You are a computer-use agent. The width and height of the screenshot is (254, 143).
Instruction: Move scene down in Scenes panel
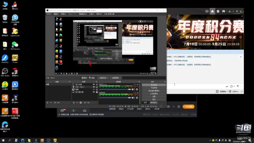[58, 103]
